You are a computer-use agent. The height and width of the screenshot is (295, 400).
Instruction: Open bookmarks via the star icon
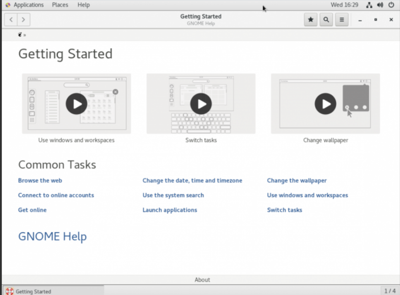click(x=310, y=20)
